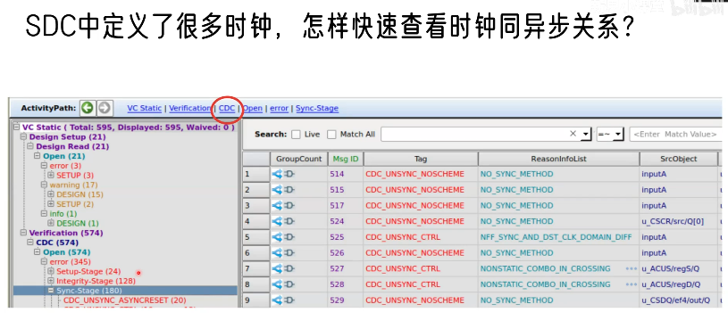Open the gate schematic icon for Msg ID 515
728x329 pixels.
(289, 190)
